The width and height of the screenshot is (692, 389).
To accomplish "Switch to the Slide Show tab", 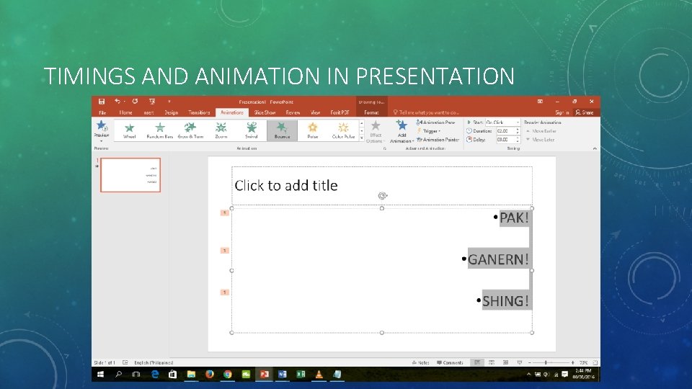I will coord(265,112).
